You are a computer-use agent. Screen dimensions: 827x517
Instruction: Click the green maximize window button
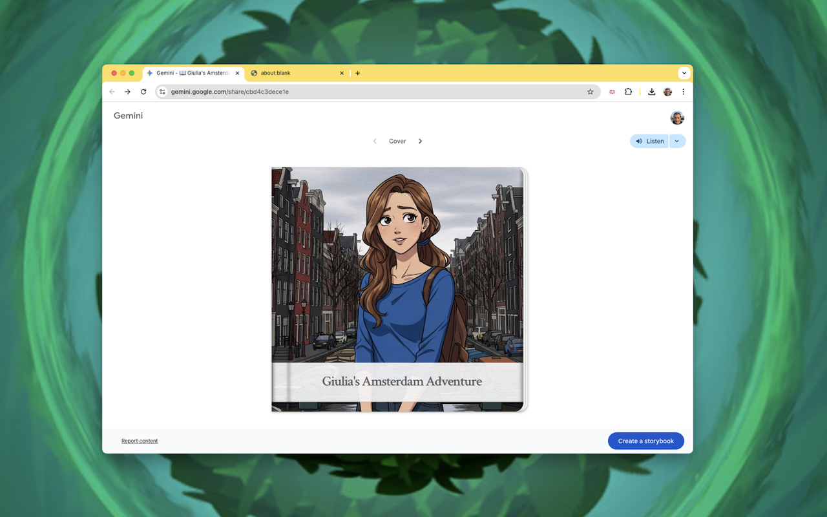click(132, 73)
